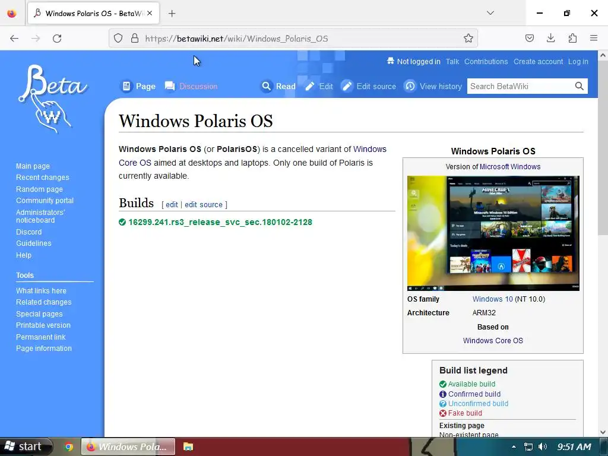
Task: Click the Fake build legend icon
Action: [443, 413]
